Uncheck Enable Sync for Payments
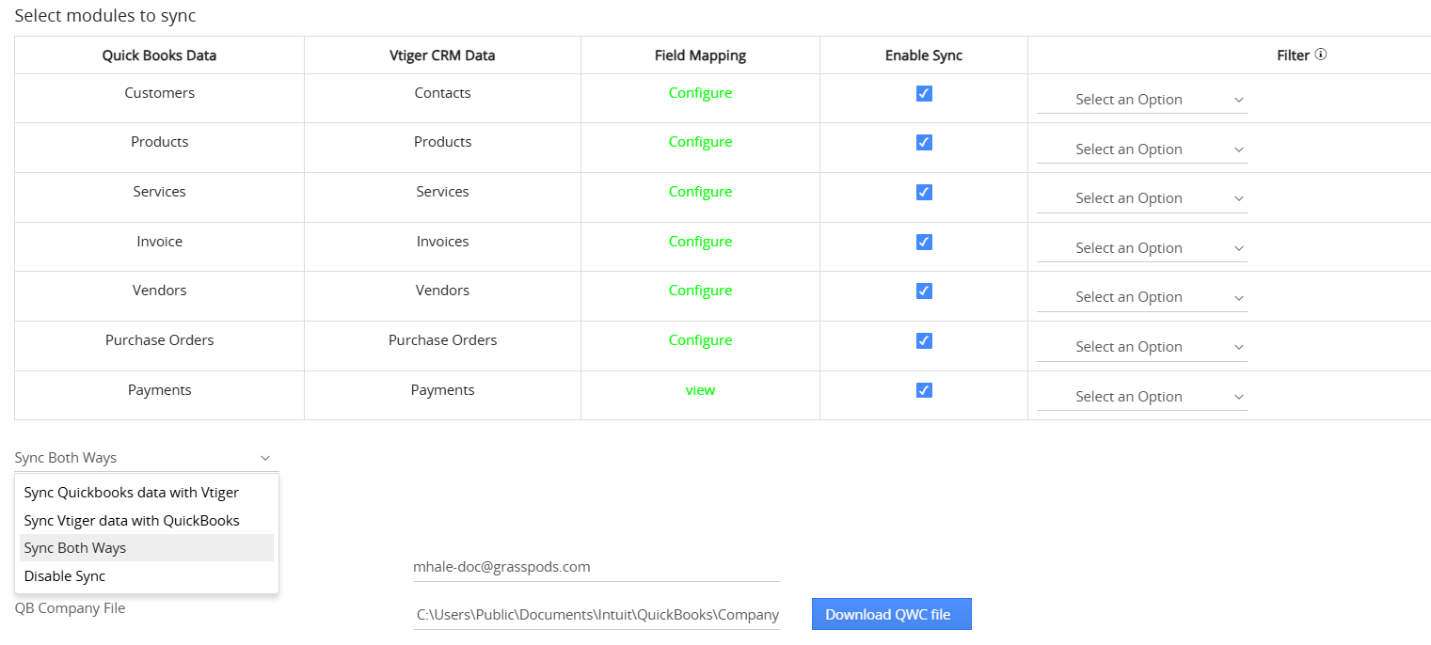This screenshot has height=645, width=1431. click(x=924, y=390)
